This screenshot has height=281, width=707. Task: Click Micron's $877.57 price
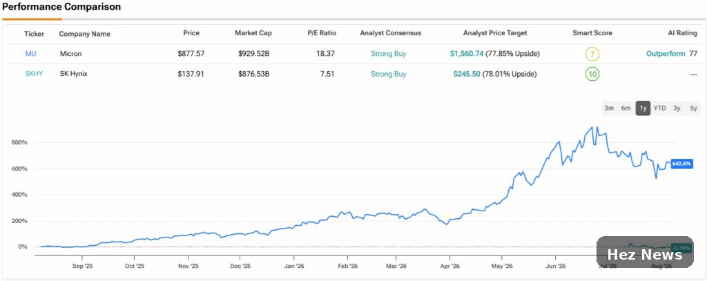[x=191, y=54]
